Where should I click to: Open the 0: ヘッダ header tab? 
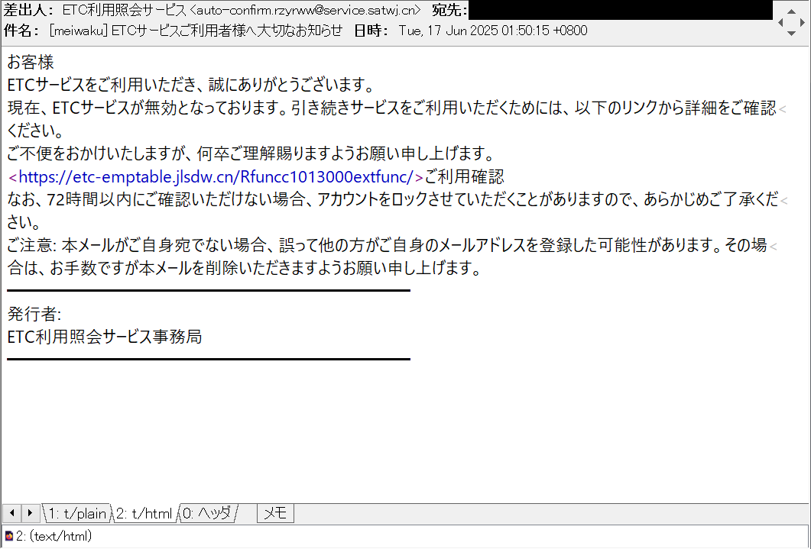(x=207, y=513)
